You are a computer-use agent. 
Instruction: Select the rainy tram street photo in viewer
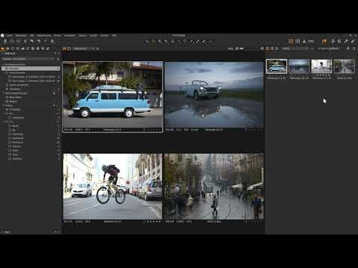pos(214,186)
